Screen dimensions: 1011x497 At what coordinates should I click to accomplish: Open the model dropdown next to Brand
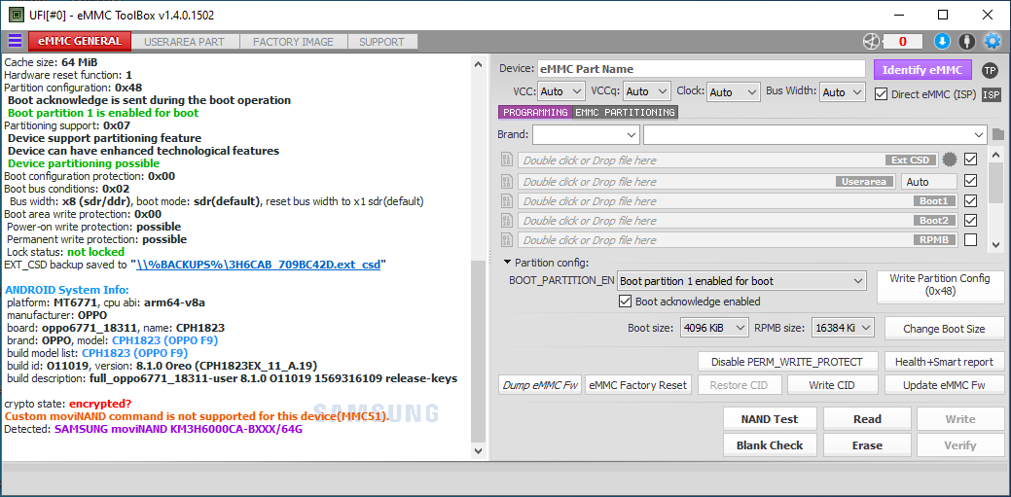click(815, 135)
